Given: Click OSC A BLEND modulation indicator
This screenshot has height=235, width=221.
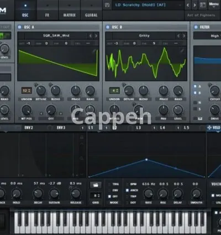Looking at the screenshot, I should tap(50, 85).
